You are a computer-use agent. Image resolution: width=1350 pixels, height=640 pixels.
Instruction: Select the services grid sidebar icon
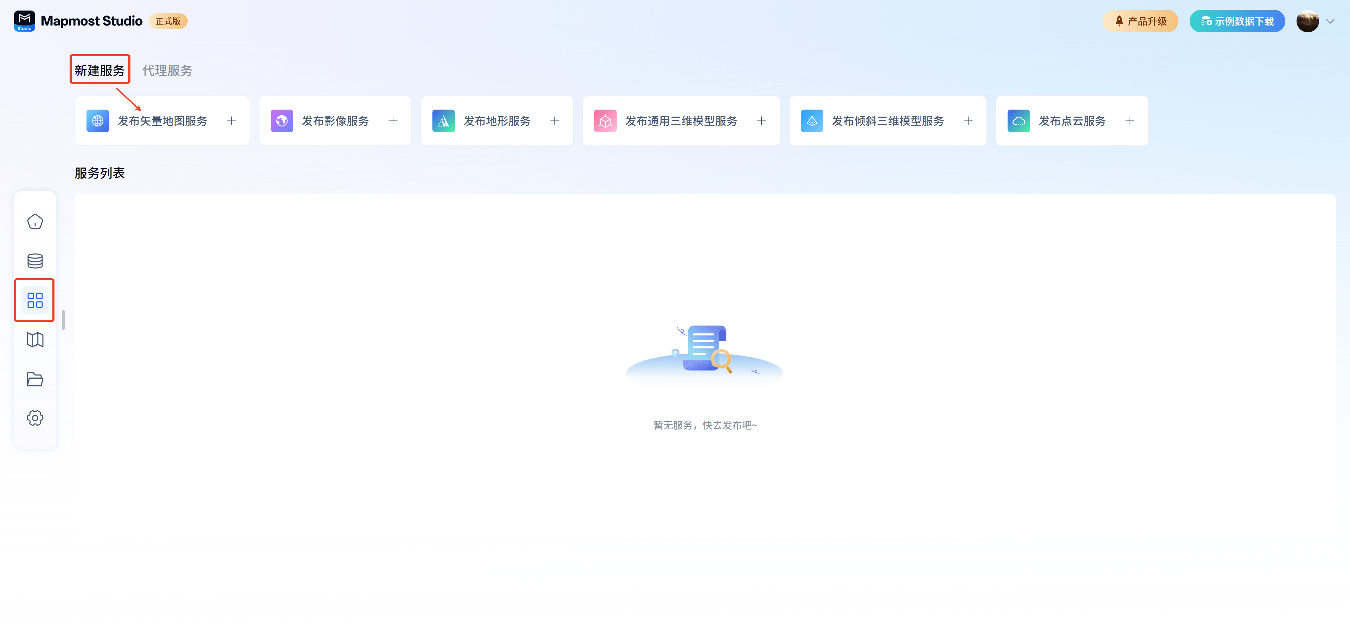click(34, 300)
